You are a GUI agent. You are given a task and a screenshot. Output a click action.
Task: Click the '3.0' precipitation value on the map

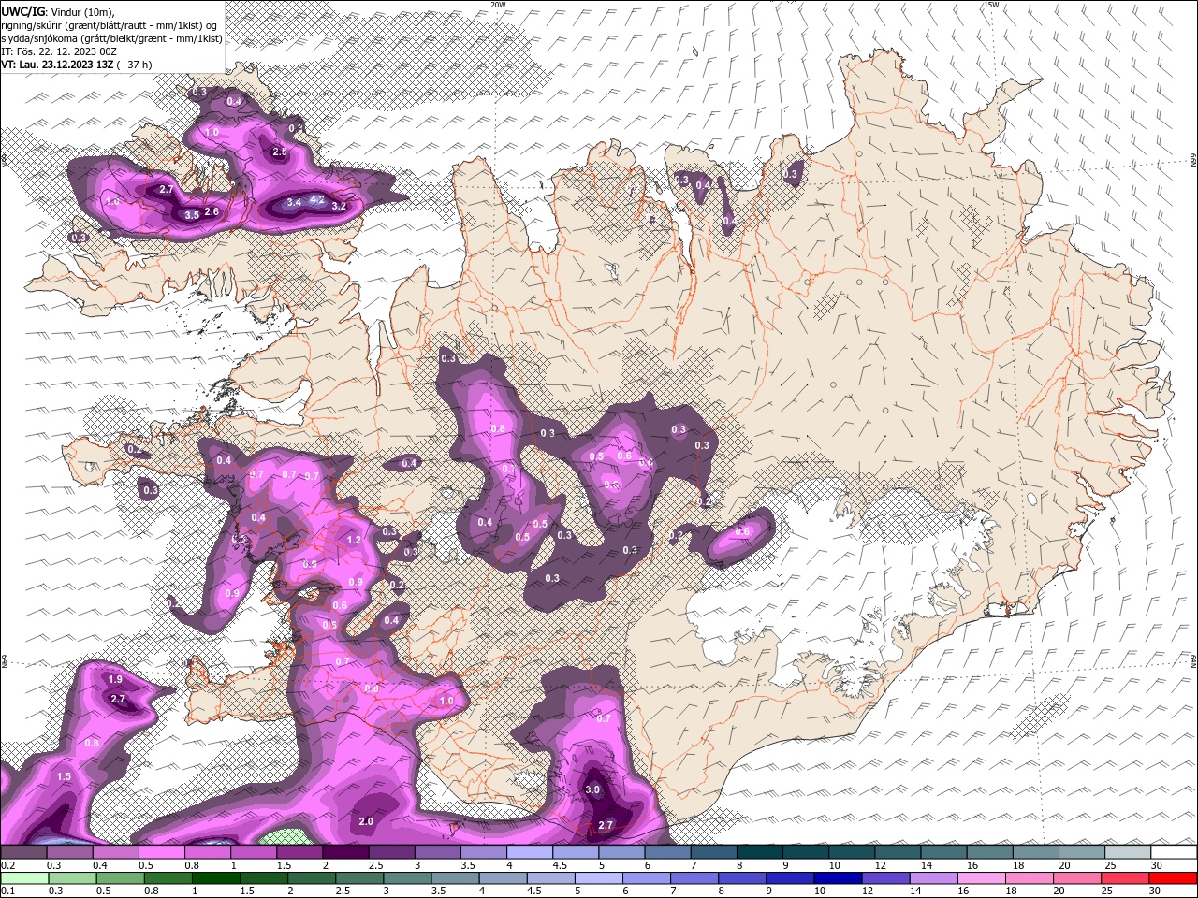[592, 789]
